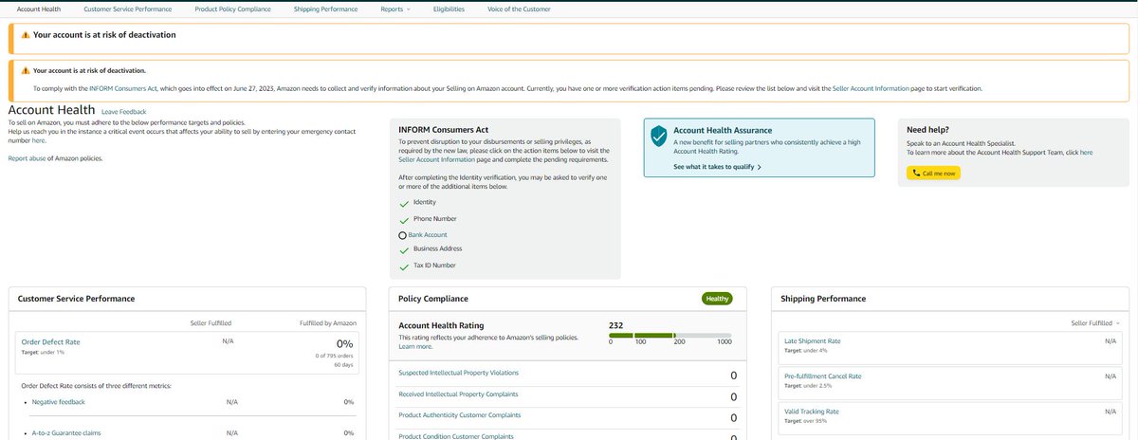Screen dimensions: 1138x440
Task: Click Seller Fulfilled column header in Customer Service
Action: coord(211,323)
